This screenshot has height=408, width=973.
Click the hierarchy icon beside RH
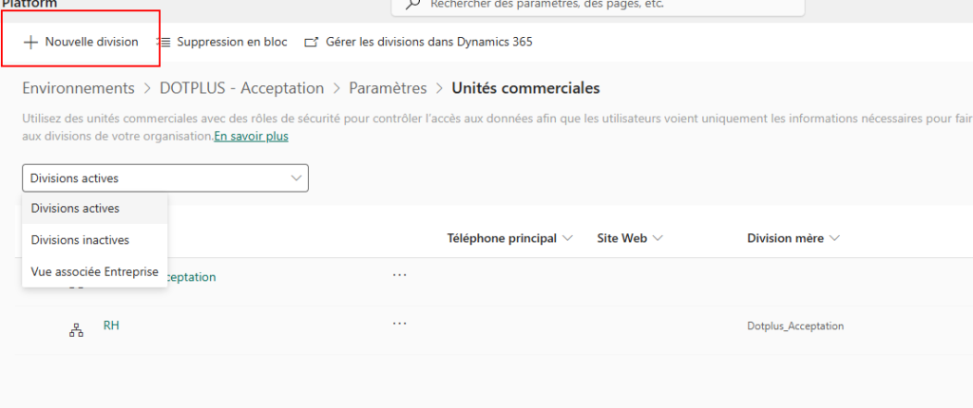77,329
